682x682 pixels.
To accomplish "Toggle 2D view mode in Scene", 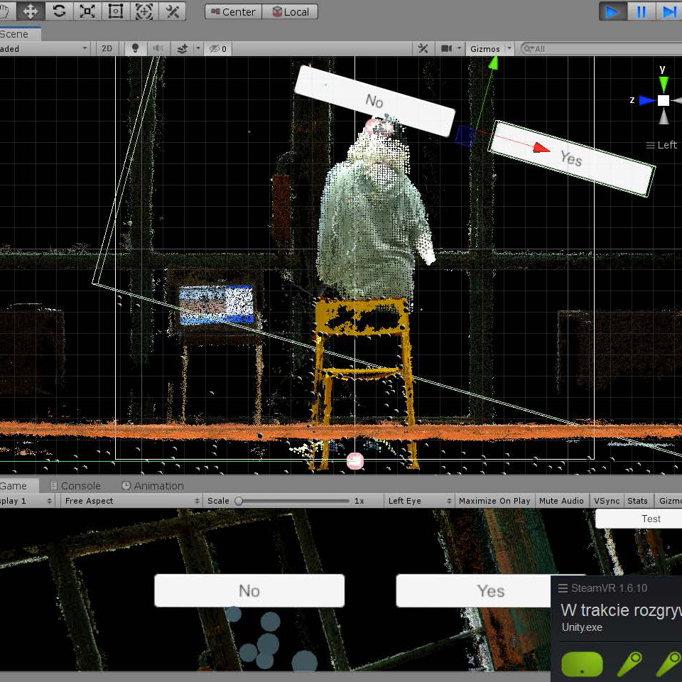I will [107, 48].
